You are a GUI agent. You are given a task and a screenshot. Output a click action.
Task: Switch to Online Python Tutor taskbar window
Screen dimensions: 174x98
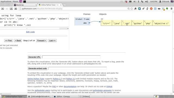click(14, 96)
